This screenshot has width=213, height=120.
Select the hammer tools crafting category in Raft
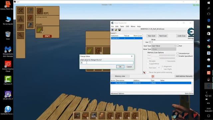[x=21, y=10]
